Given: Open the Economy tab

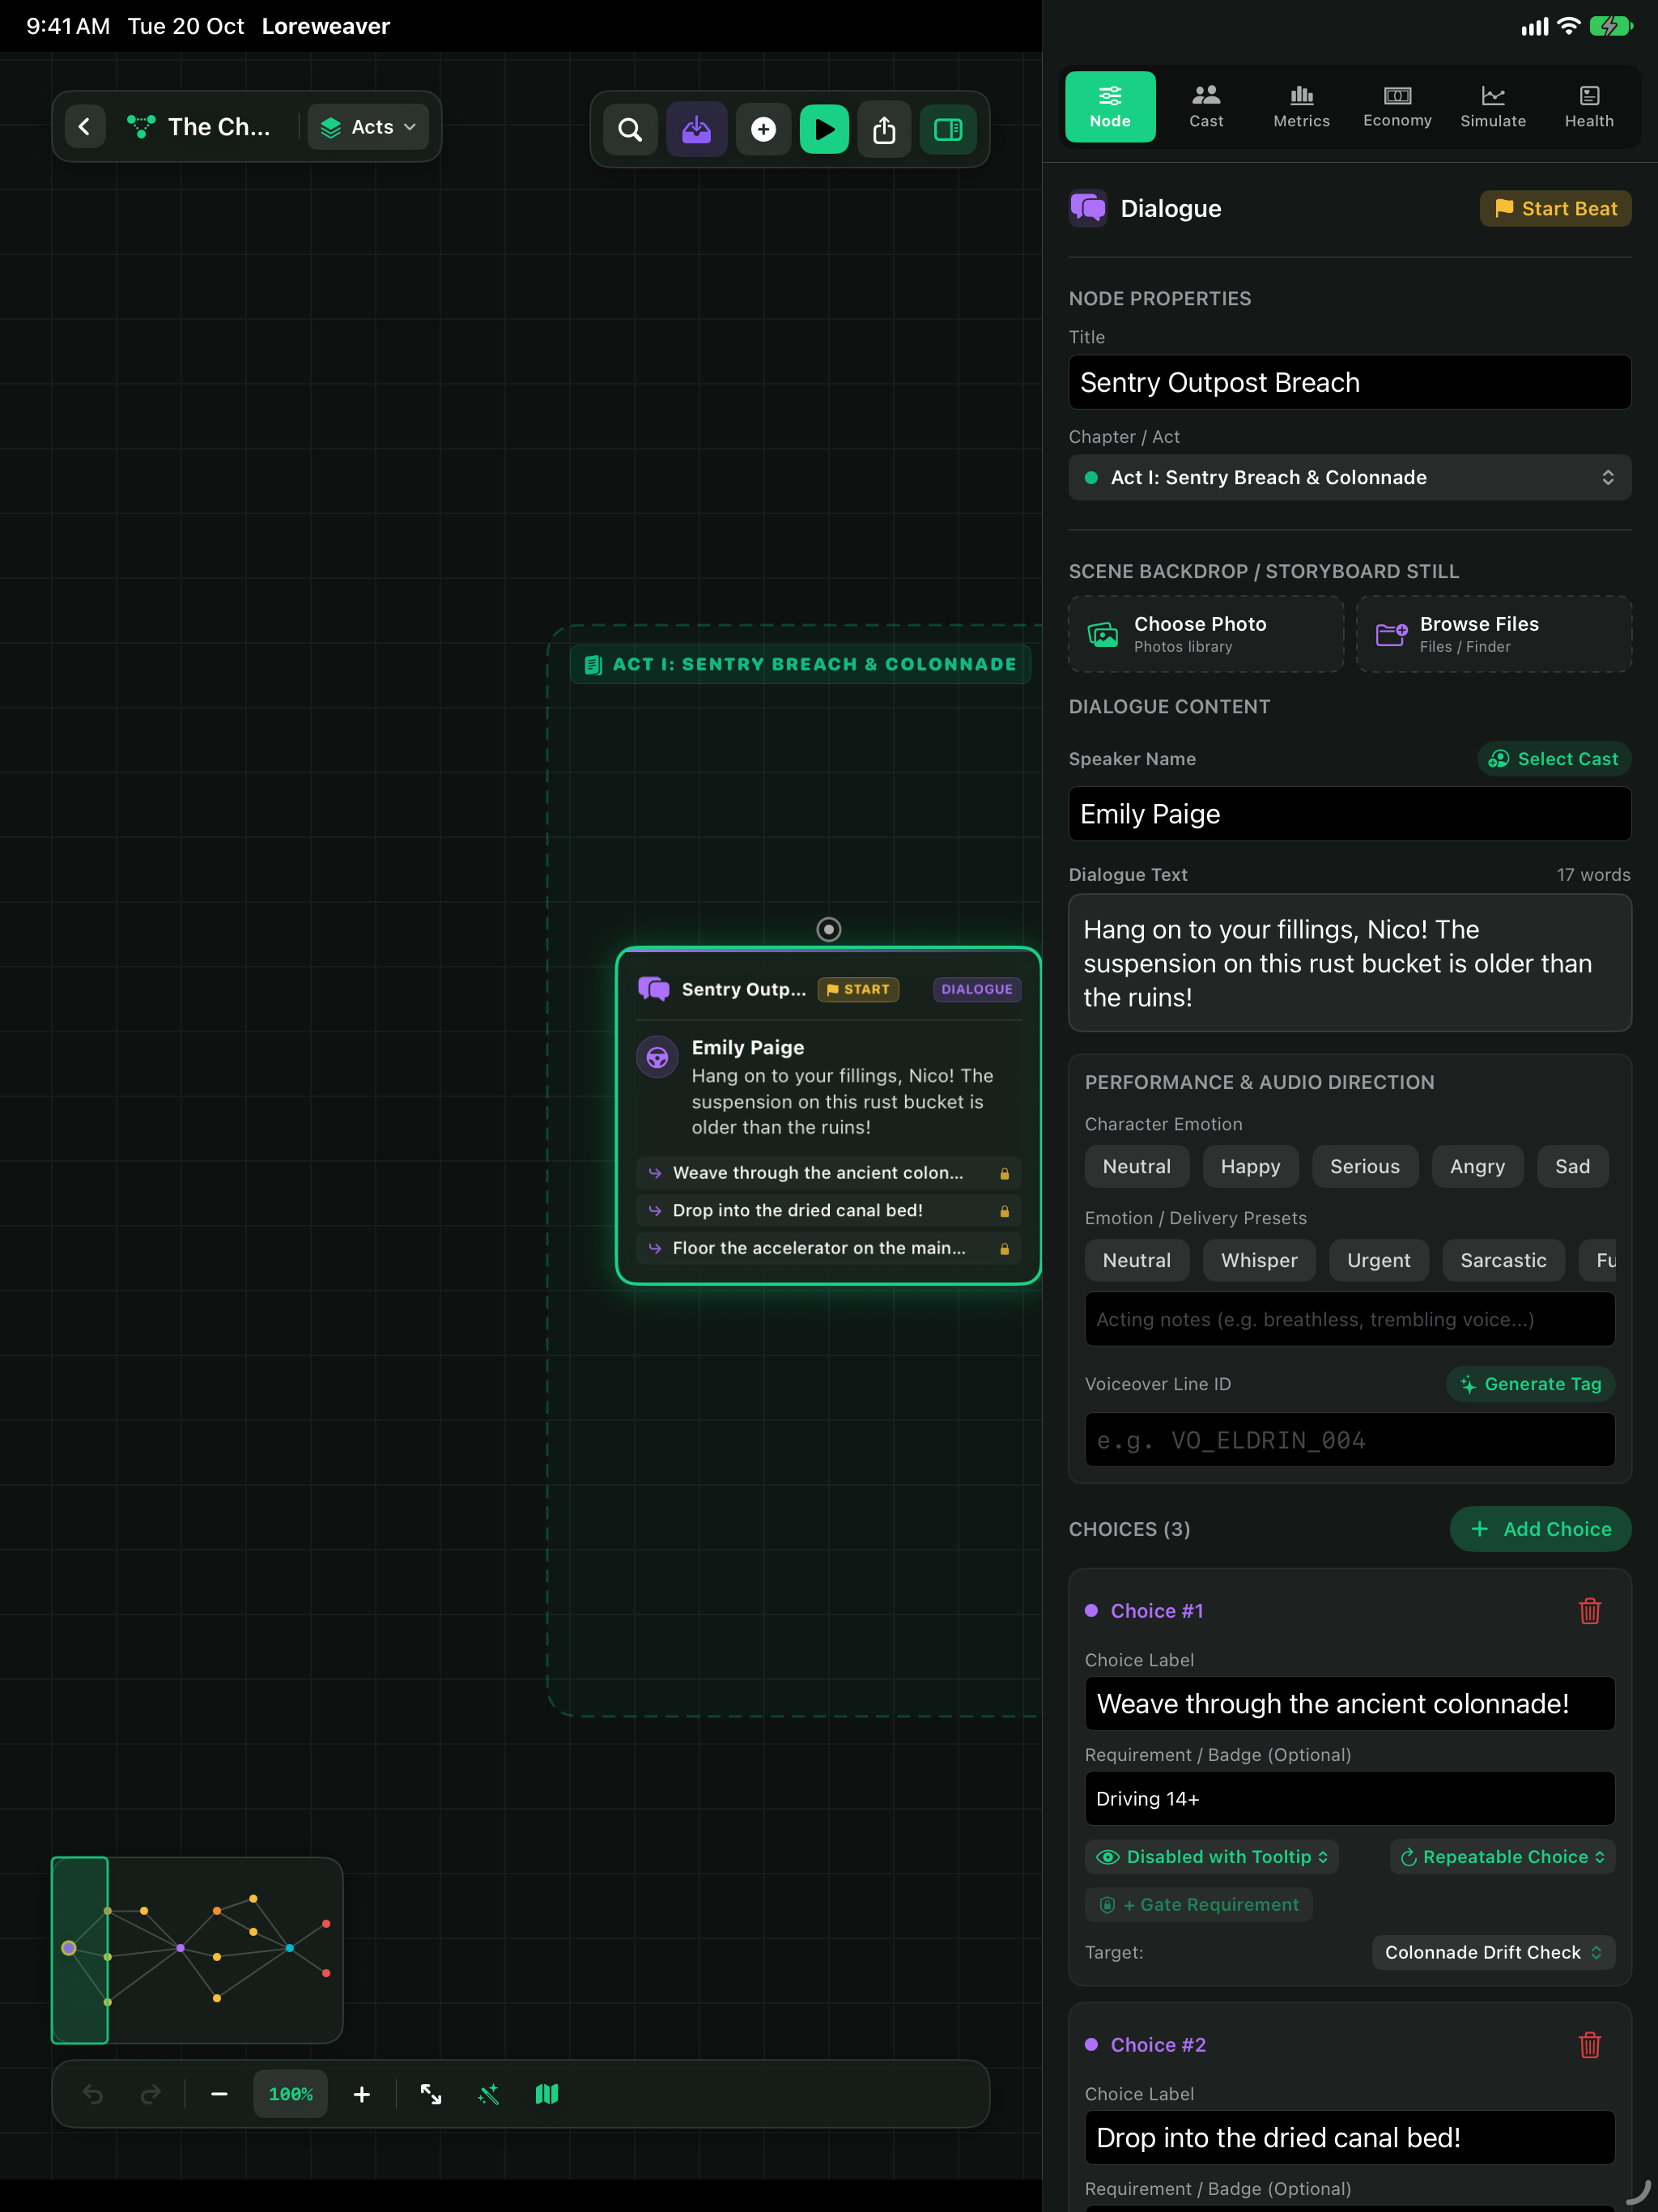Looking at the screenshot, I should (x=1397, y=106).
